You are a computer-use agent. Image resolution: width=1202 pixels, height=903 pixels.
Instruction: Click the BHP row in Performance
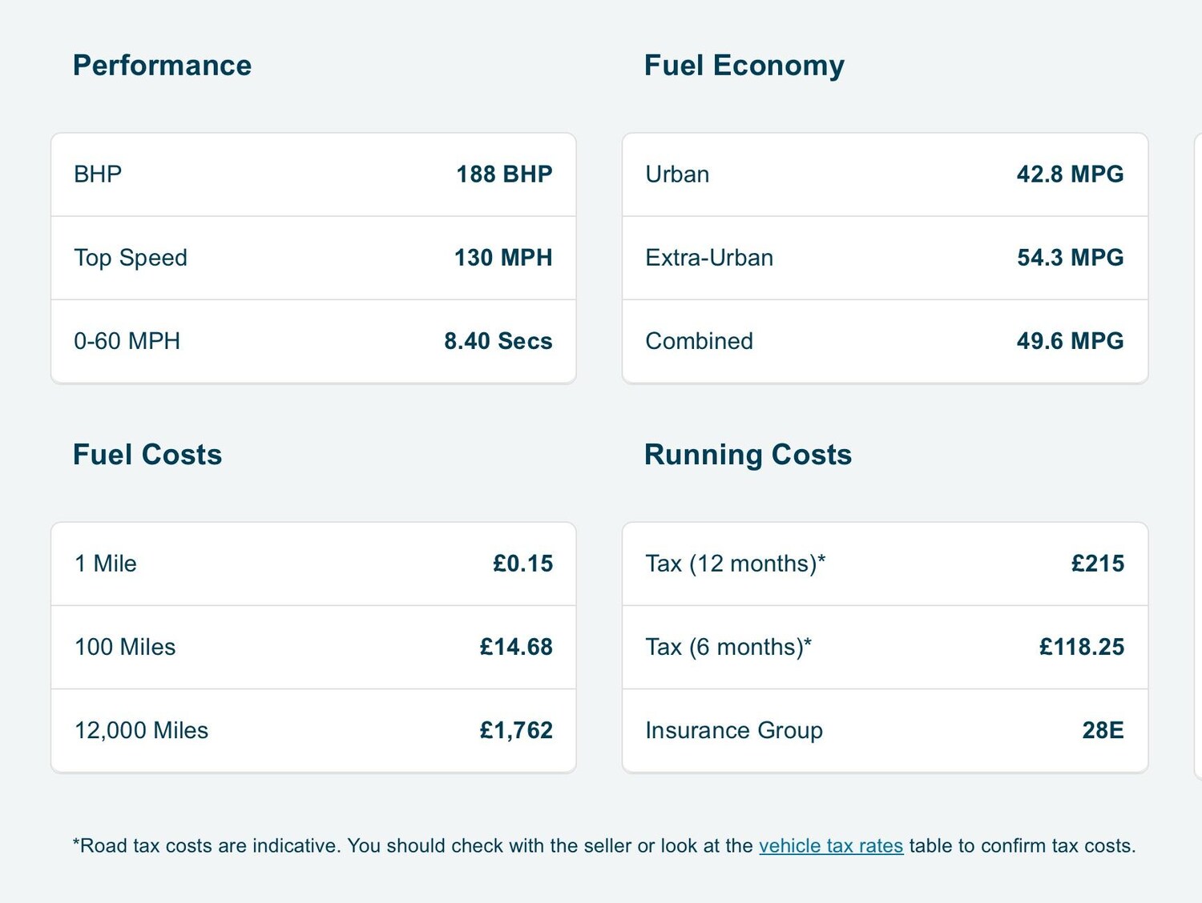click(313, 175)
